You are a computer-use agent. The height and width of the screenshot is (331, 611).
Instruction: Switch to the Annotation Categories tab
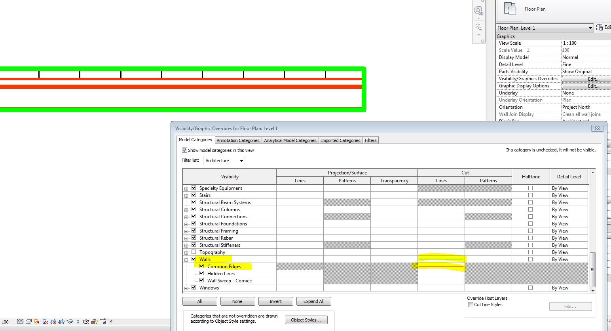tap(238, 140)
